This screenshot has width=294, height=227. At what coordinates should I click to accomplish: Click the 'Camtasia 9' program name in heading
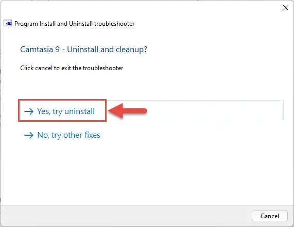(40, 50)
